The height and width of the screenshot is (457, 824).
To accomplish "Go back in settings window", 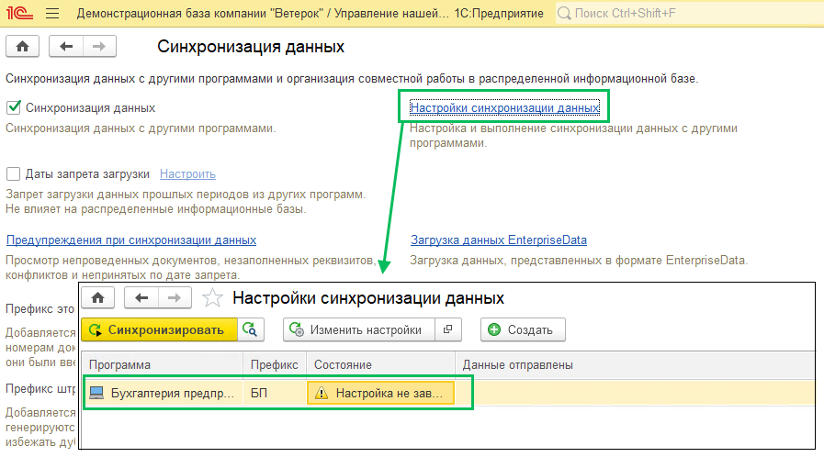I will (x=141, y=298).
